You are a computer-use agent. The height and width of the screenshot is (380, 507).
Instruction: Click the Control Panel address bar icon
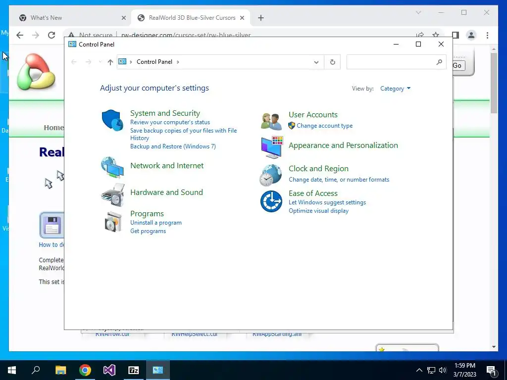(122, 61)
